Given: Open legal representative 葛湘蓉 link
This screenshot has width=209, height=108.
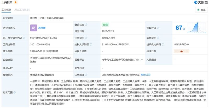Looking at the screenshot, I should point(42,28).
